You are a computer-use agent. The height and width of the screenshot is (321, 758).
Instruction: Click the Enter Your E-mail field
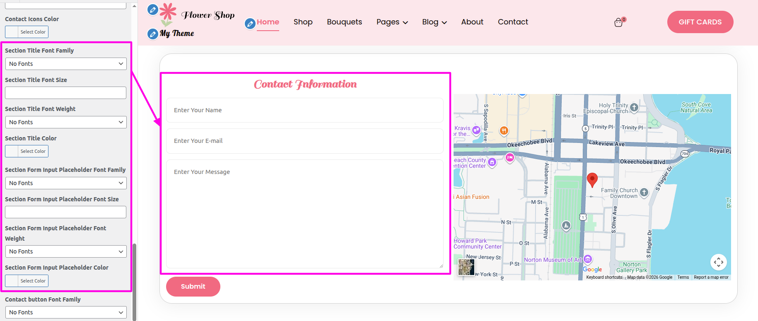point(304,141)
